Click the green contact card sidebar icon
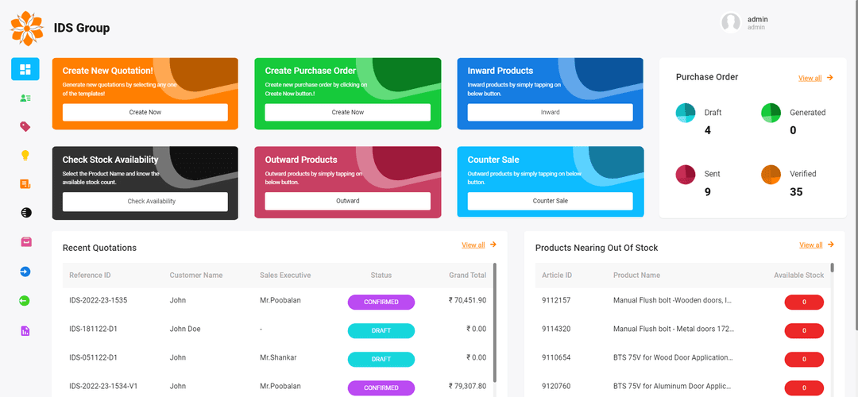 [x=25, y=98]
